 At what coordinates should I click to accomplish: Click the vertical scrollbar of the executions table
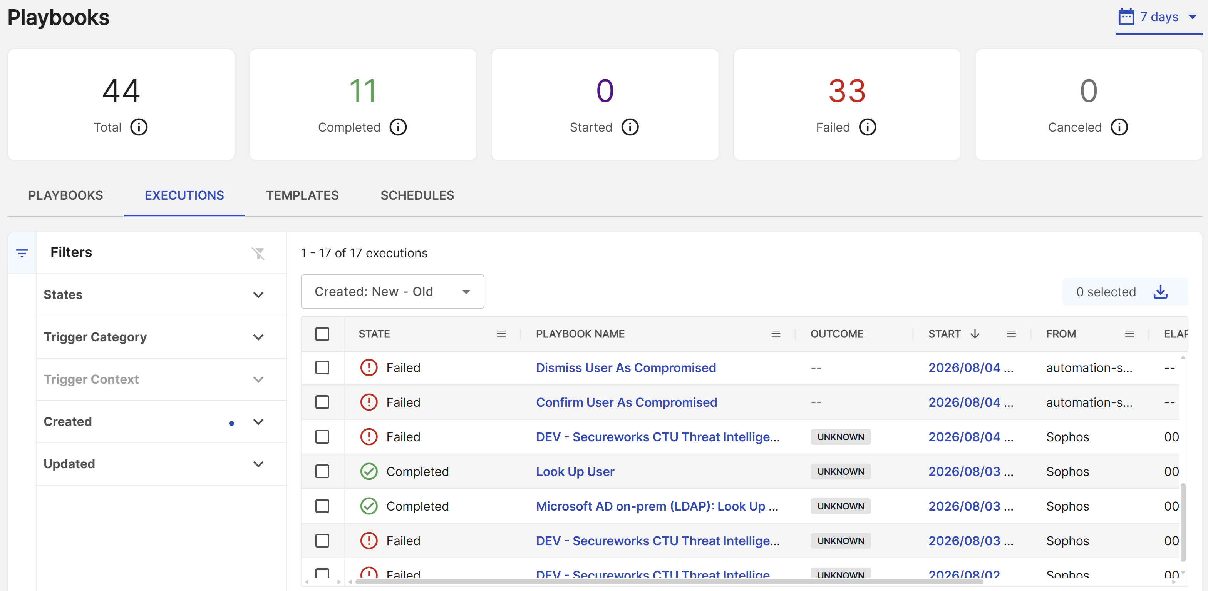(x=1183, y=522)
